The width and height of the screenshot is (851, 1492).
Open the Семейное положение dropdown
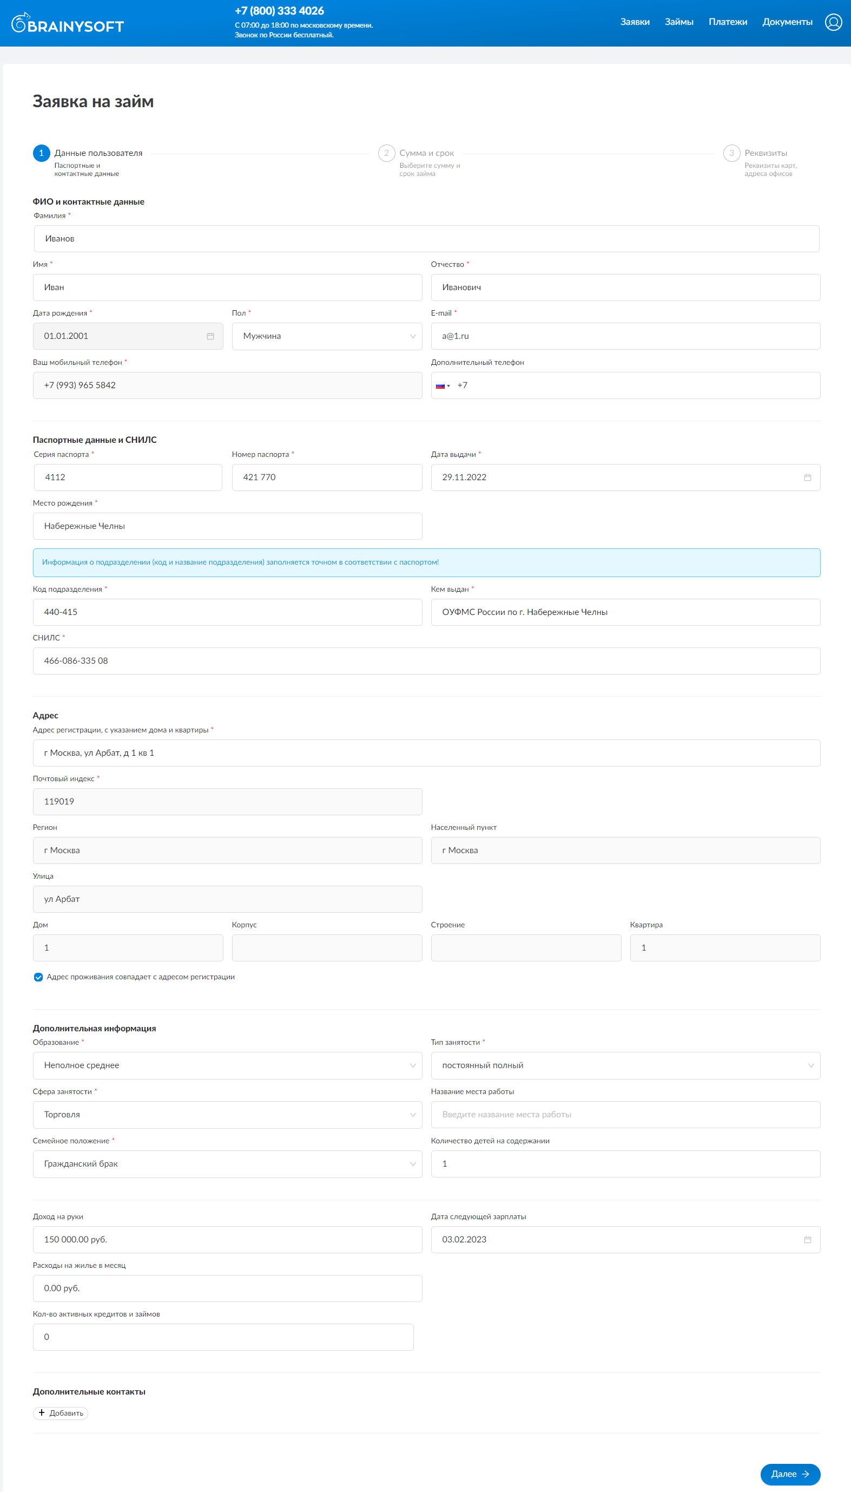coord(227,1164)
